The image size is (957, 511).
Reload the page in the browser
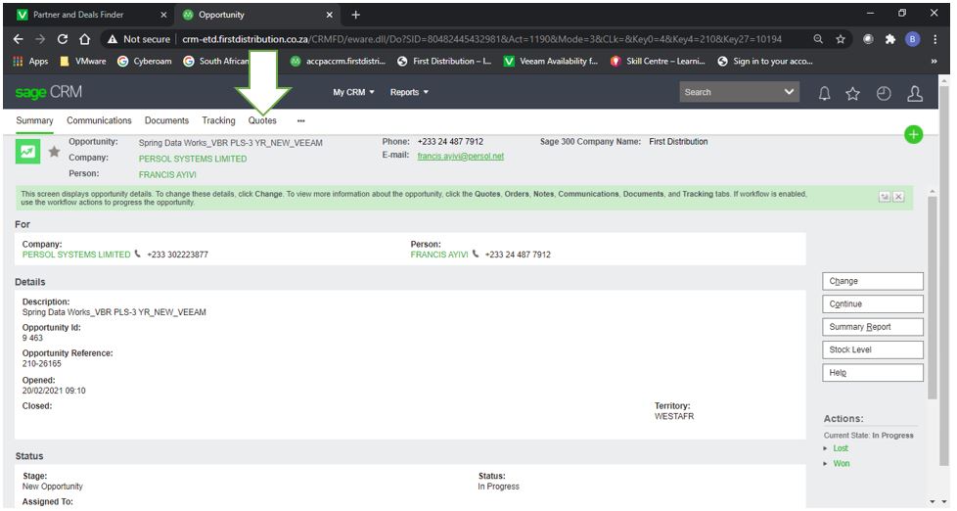[63, 39]
